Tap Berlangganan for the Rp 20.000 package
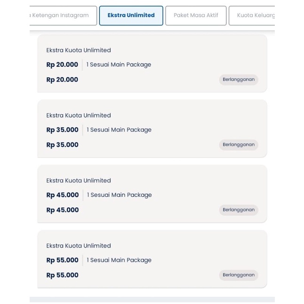 click(x=239, y=80)
